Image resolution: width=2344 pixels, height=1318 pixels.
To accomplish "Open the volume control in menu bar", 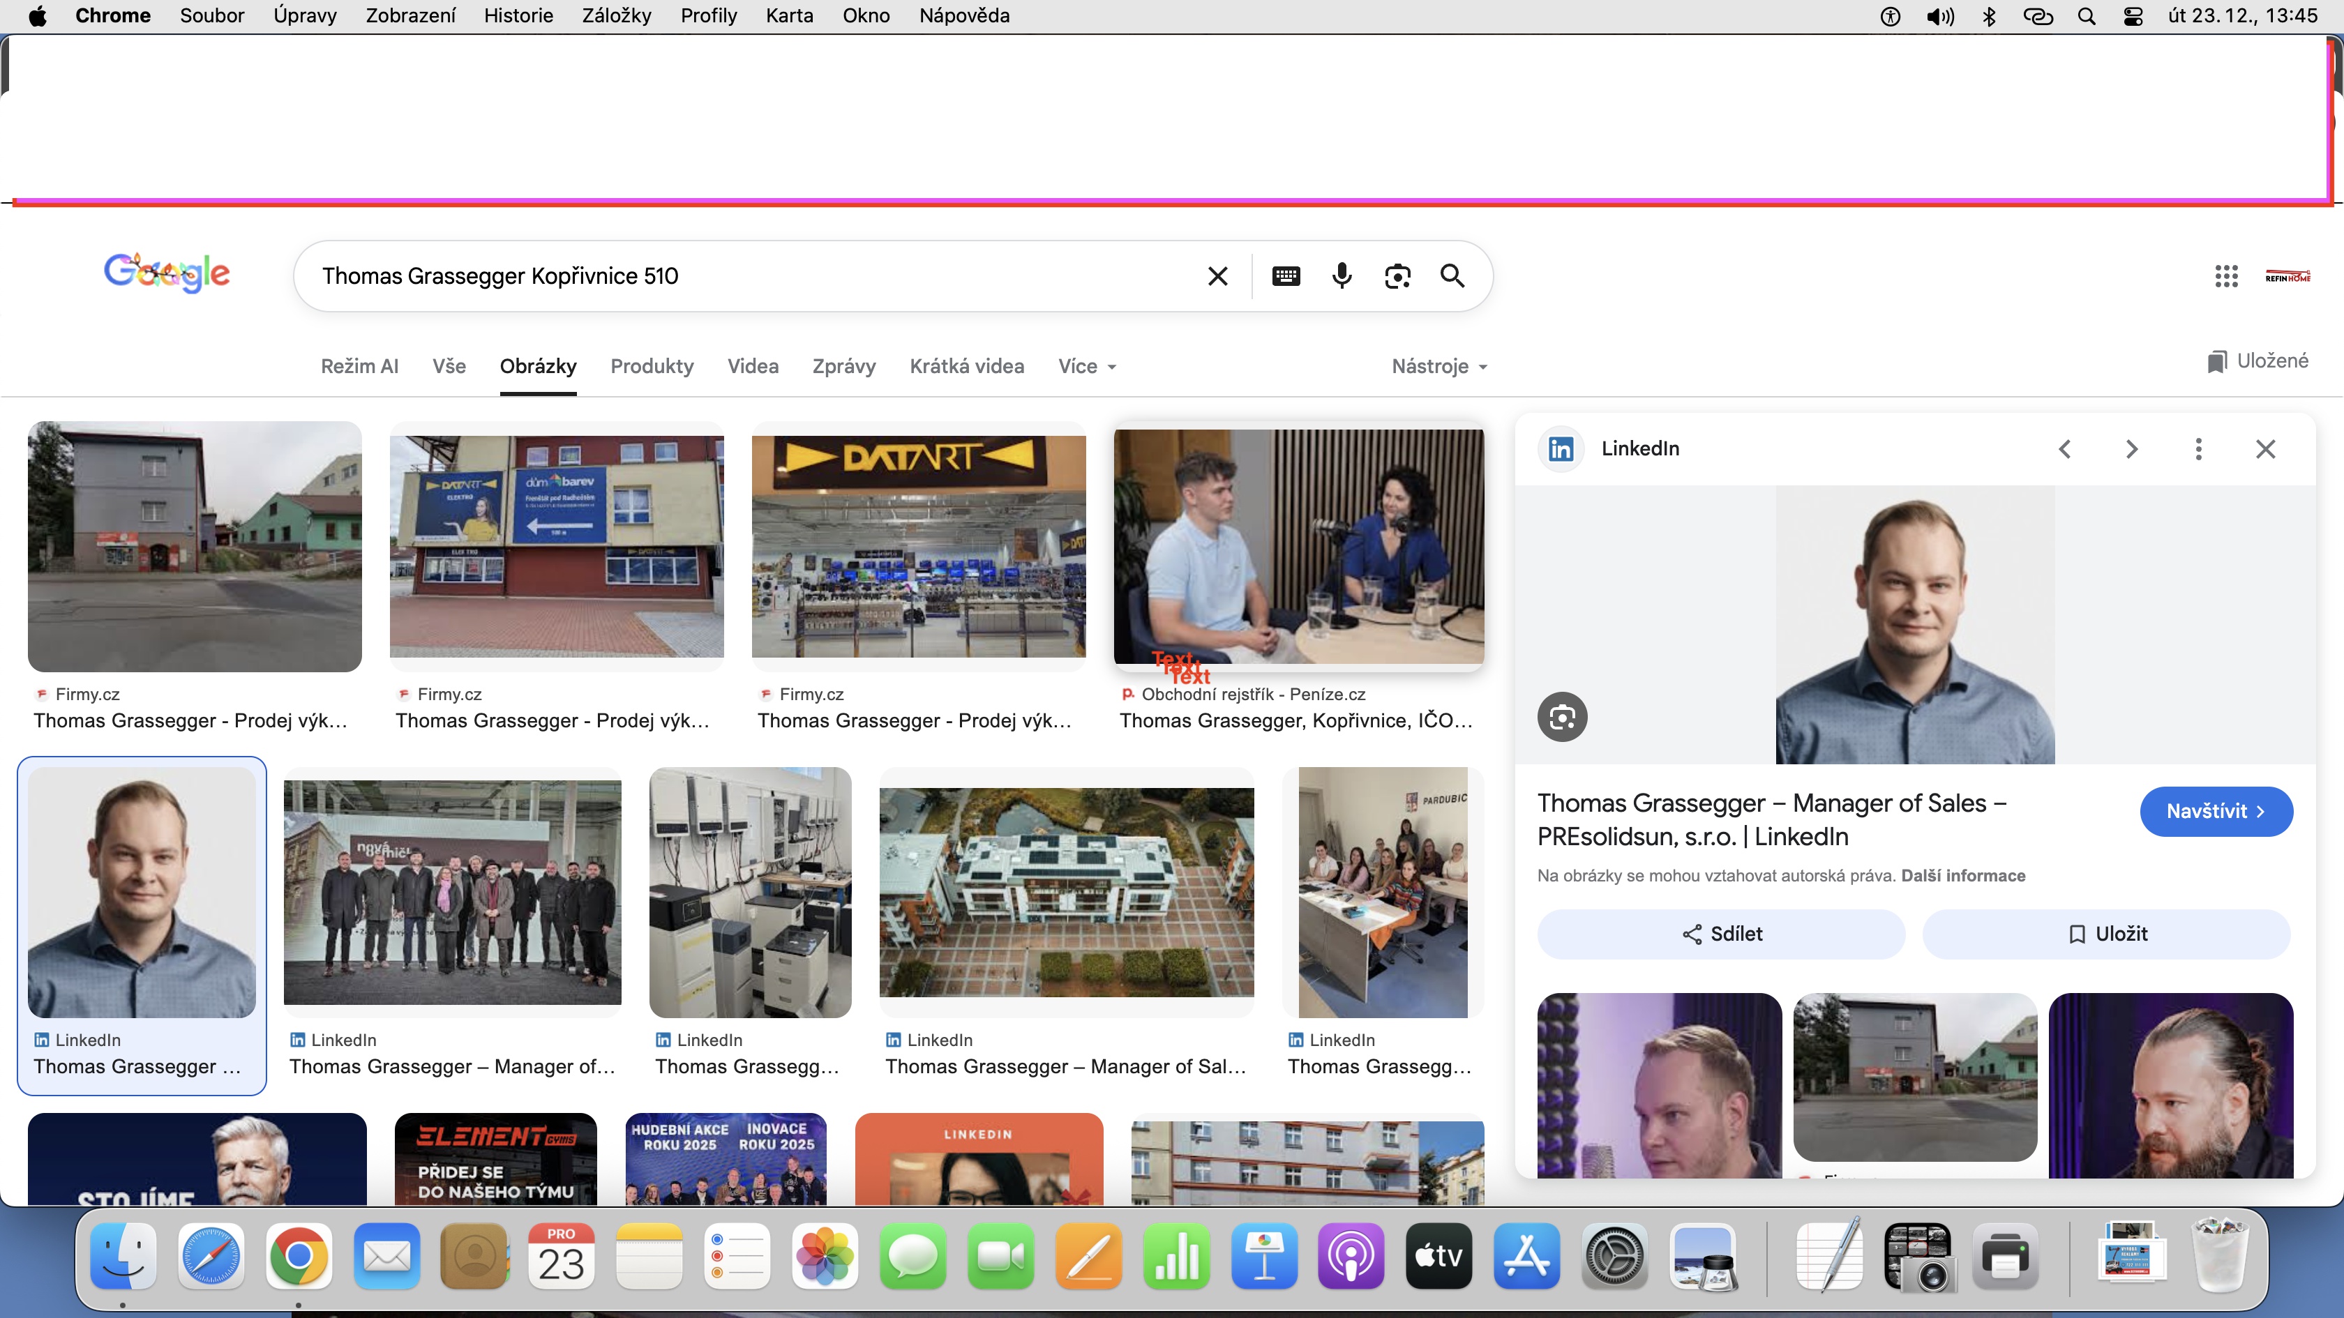I will pos(1940,16).
